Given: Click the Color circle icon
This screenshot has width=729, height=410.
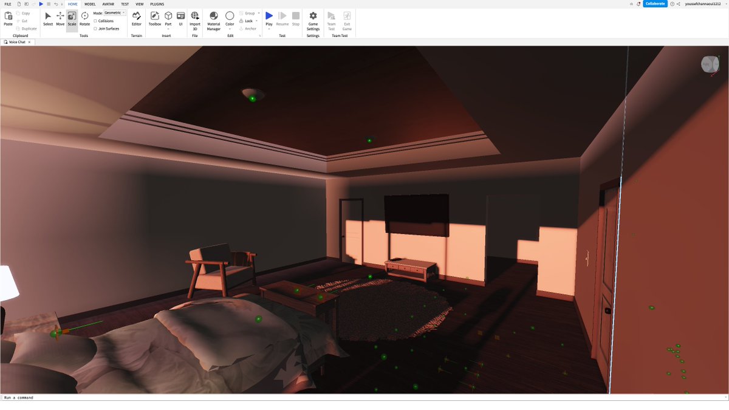Looking at the screenshot, I should [230, 16].
